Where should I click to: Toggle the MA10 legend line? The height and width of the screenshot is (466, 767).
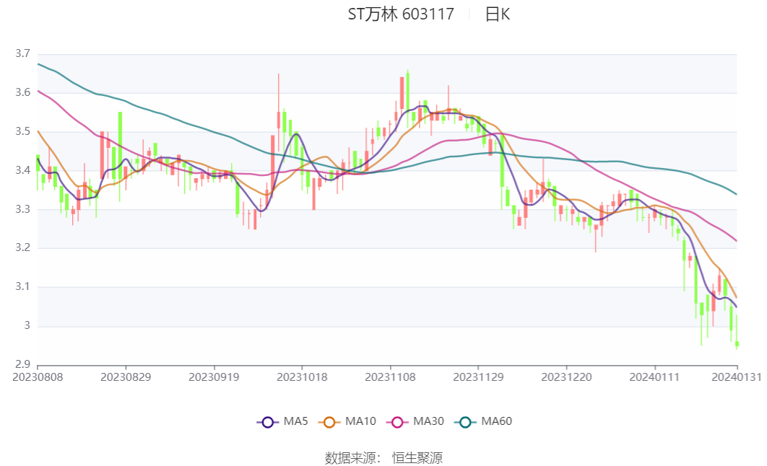(x=347, y=421)
